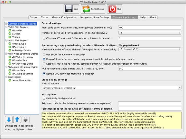Screen dimensions: 186x139
Task: Click the AC3 re-encoding bitrate field
Action: pos(150,68)
